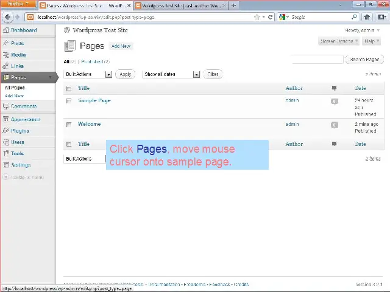Open the Show all dates dropdown

(171, 74)
